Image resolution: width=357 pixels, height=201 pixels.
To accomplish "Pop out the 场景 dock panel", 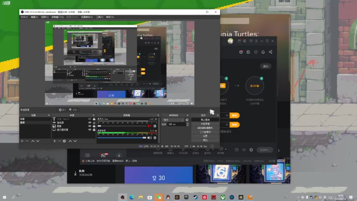I will click(x=49, y=115).
